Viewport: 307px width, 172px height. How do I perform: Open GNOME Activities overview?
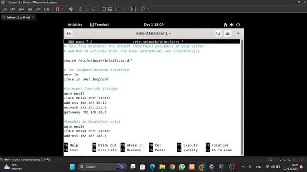(x=75, y=25)
